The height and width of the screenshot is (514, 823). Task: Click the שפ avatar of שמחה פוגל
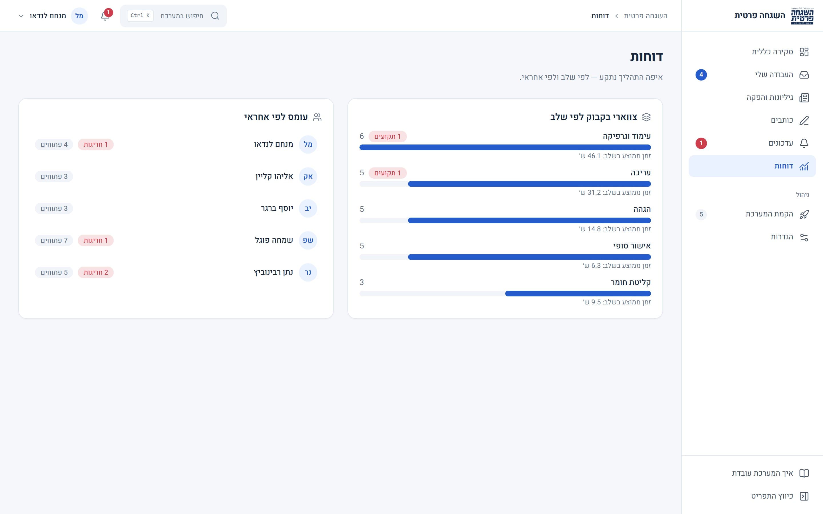pos(308,240)
